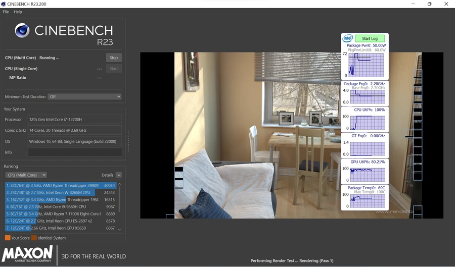Viewport: 455px width, 267px height.
Task: Select the AMD Ryzen 7 1700X ranking row
Action: pos(61,213)
